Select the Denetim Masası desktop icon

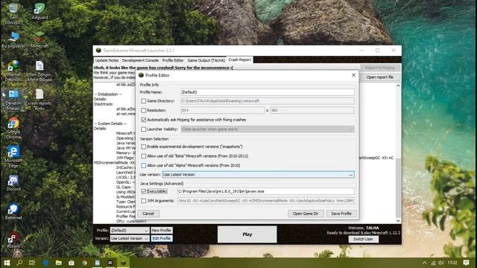tap(13, 99)
